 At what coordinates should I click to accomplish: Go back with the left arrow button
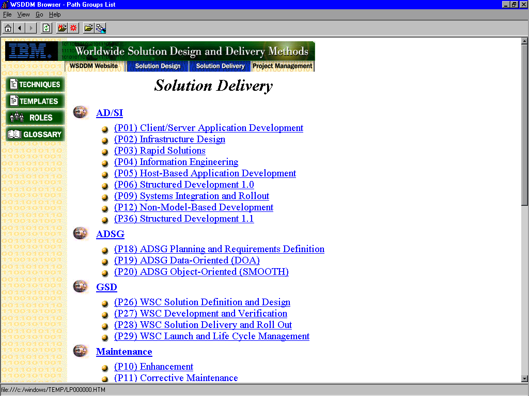20,28
